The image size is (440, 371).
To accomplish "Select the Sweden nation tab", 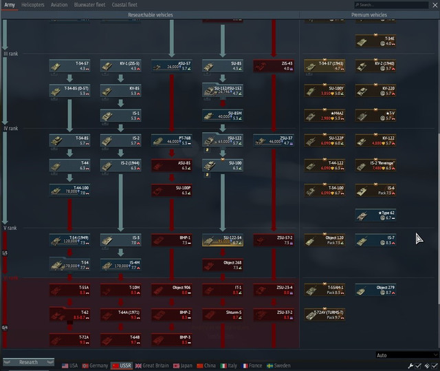I will point(278,365).
